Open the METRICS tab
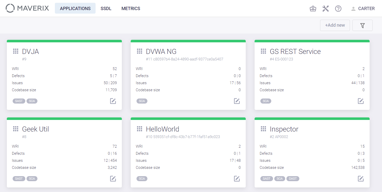382x192 pixels. (131, 8)
